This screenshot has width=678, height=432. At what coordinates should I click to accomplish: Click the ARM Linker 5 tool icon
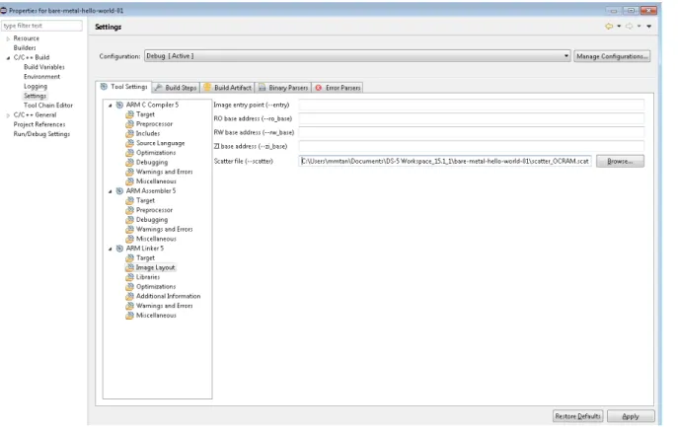point(119,248)
